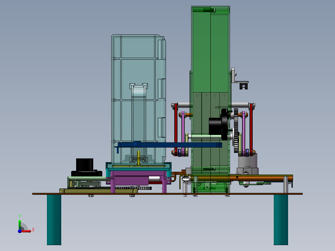Select the translucent blue-gray container box
The image size is (335, 251).
click(x=139, y=99)
